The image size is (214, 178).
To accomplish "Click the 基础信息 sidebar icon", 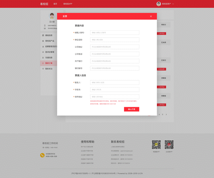I will [x=42, y=35].
